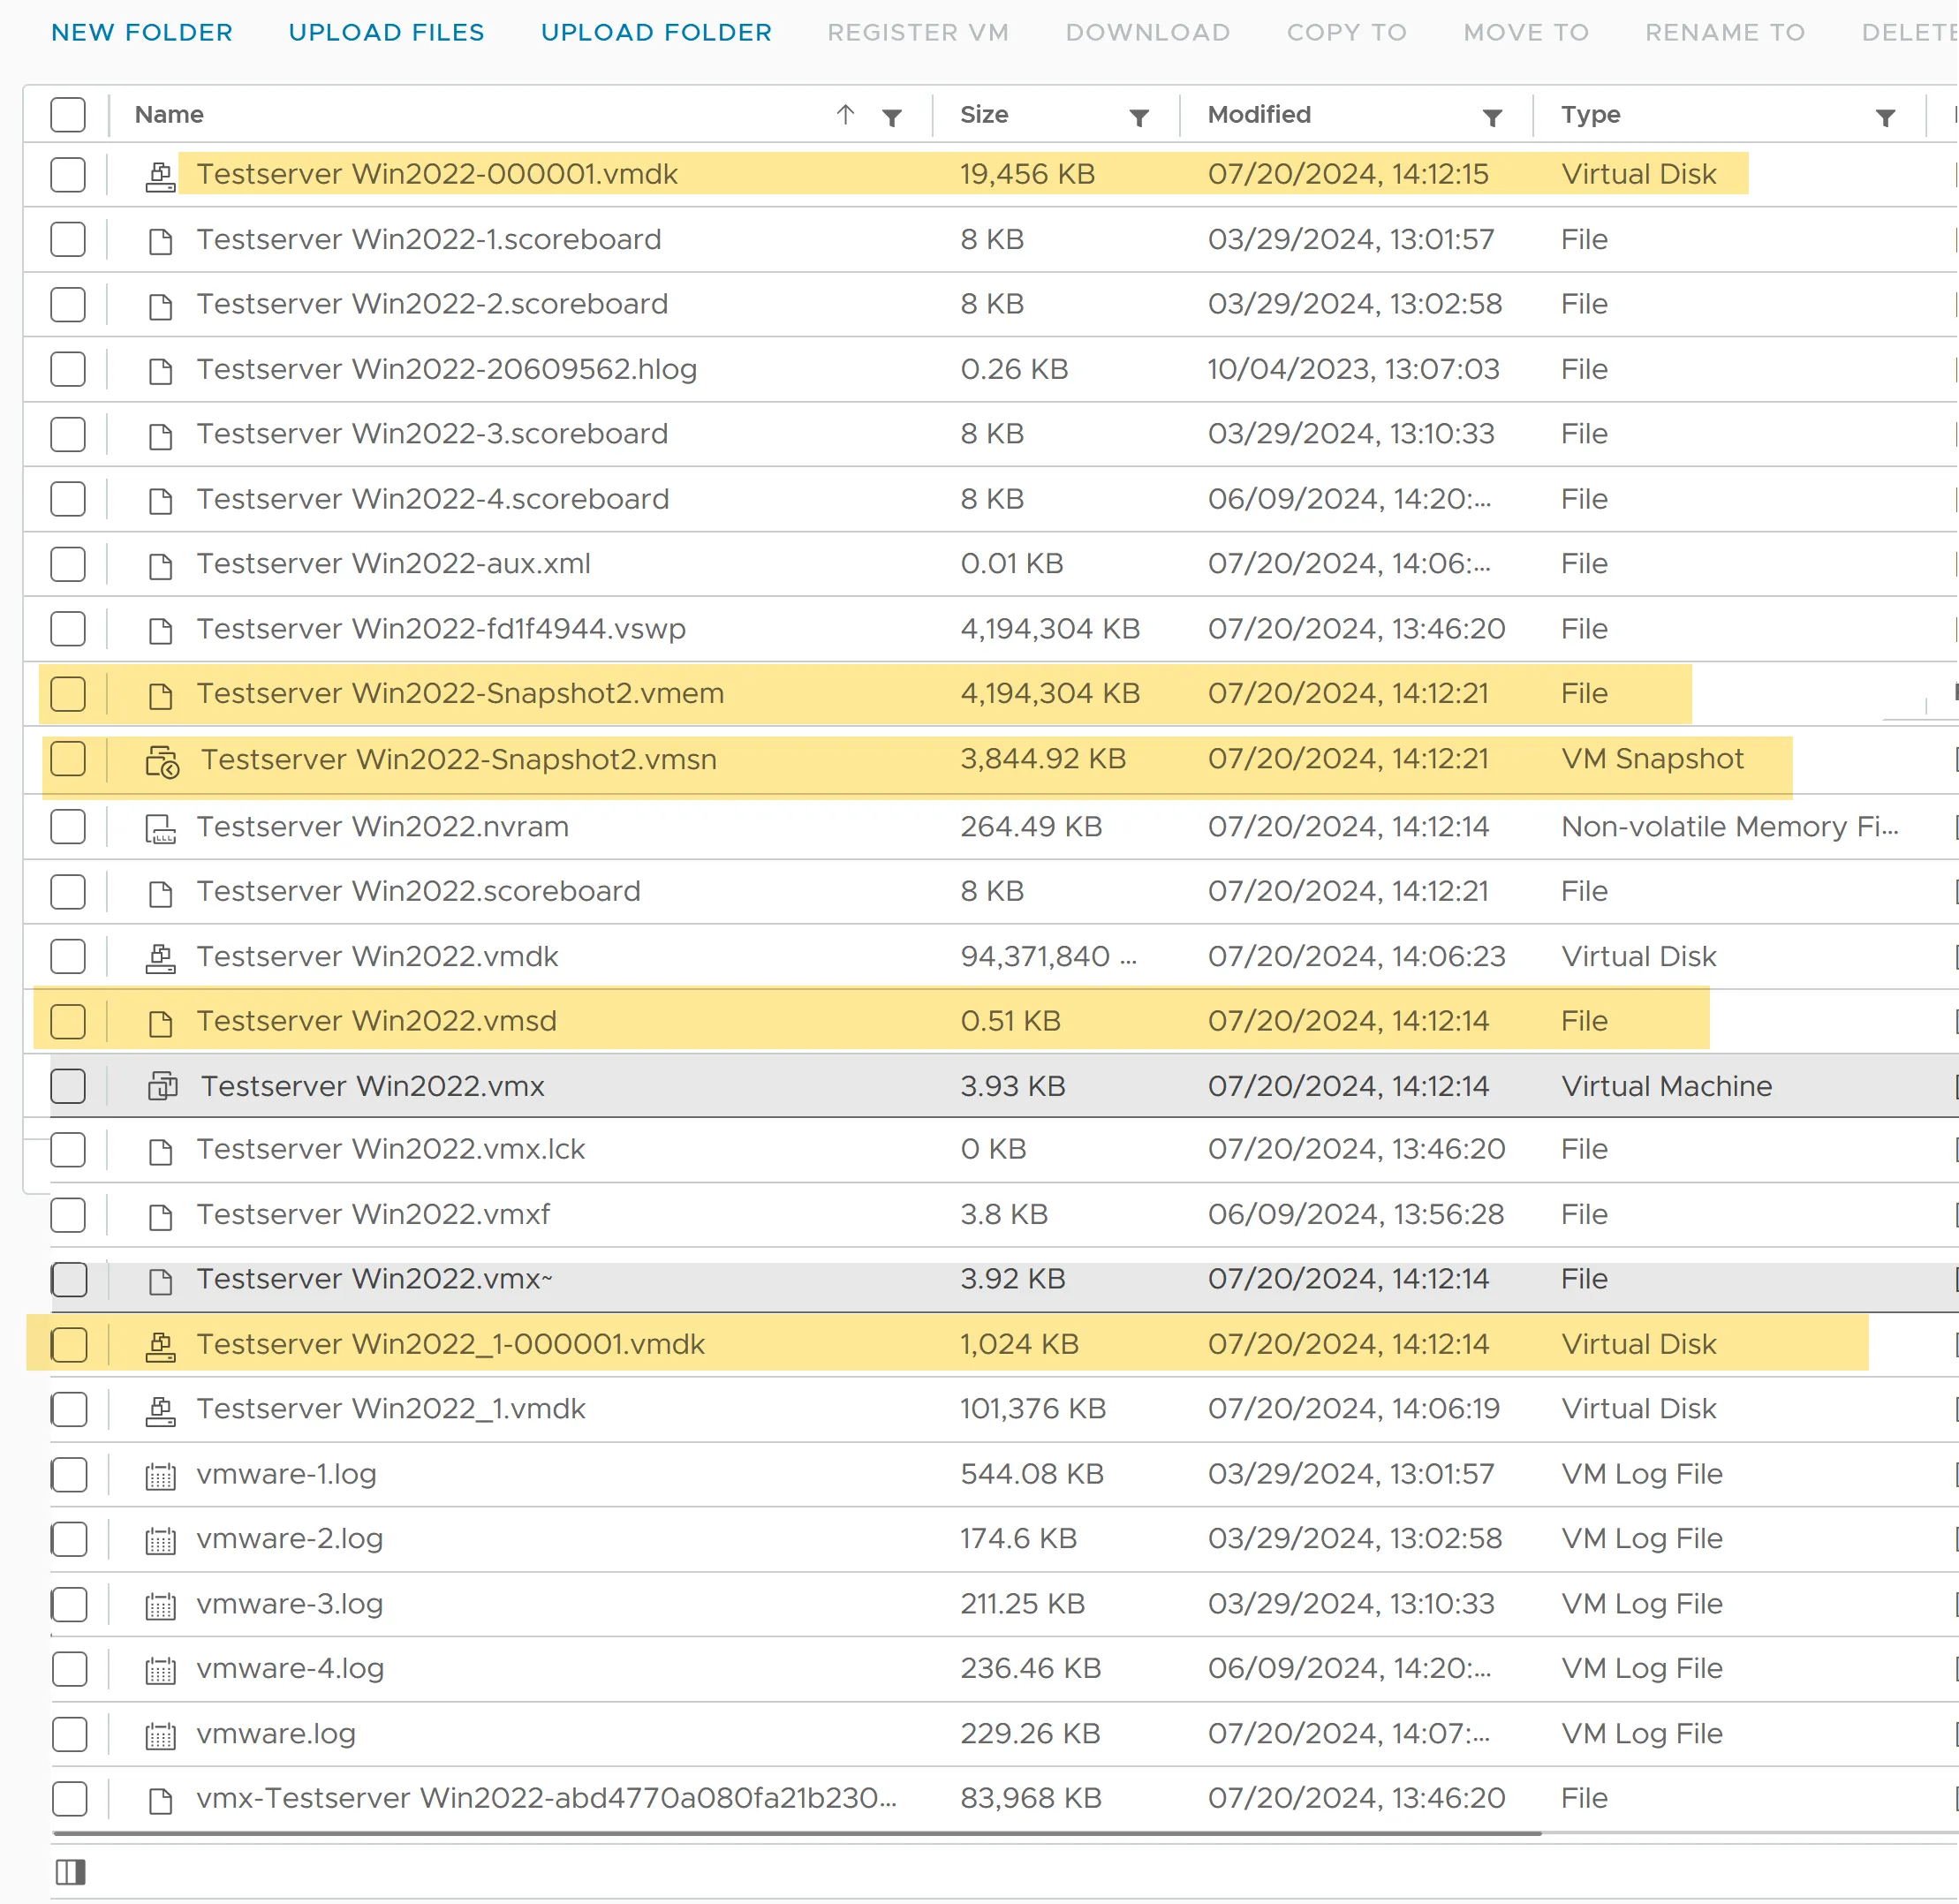Click the VM Snapshot icon beside Testserver Win2022-Snapshot2.vmsn
Screen dimensions: 1959x1904
point(163,760)
